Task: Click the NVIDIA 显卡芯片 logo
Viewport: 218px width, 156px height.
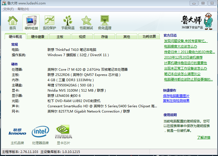Action: point(64,132)
